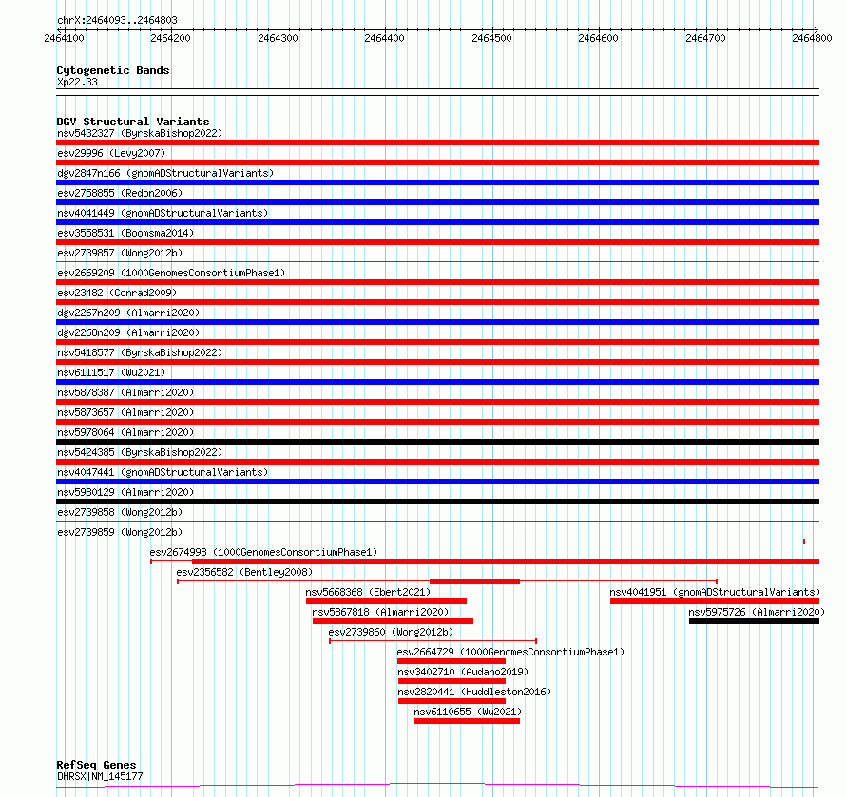Click nsv6110655 (Wu2021) label
846x797 pixels.
coord(468,712)
